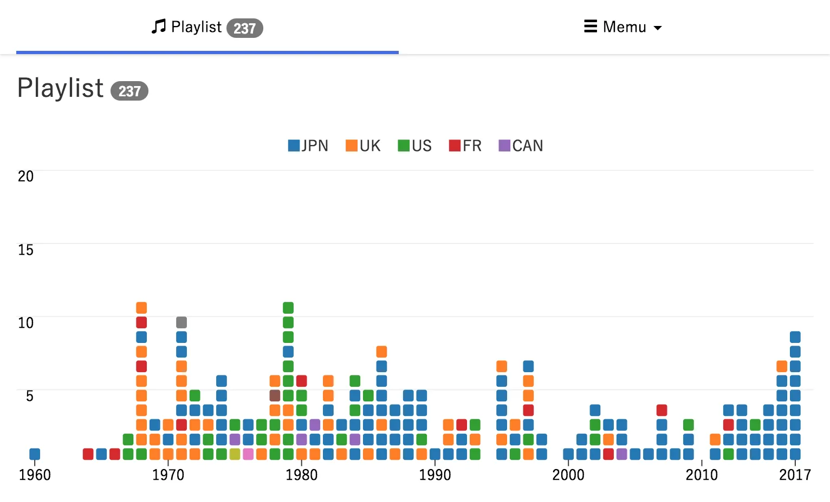Click the olive-yellow square at the chart bottom
The height and width of the screenshot is (502, 830).
click(x=235, y=454)
